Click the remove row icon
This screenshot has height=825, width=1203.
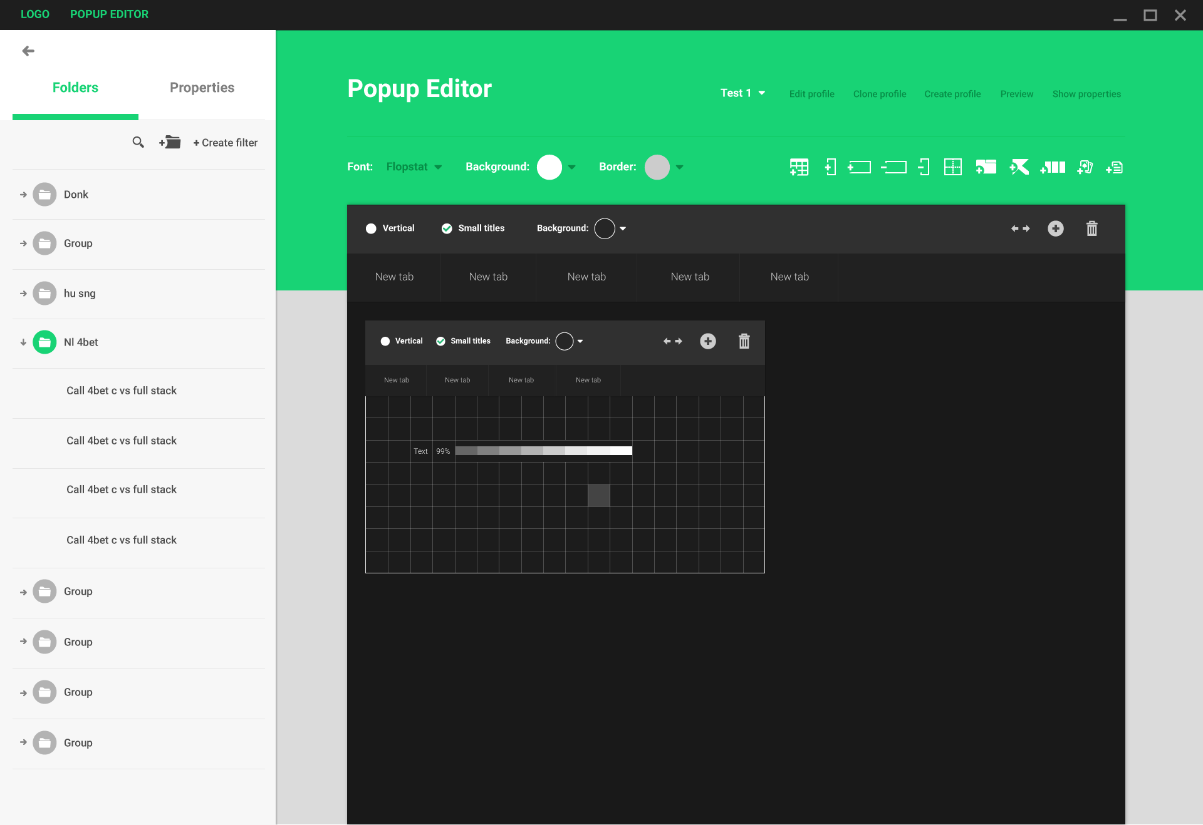893,167
